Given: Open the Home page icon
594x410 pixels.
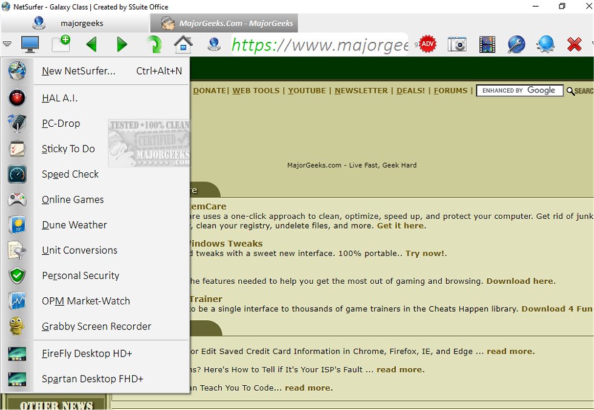Looking at the screenshot, I should tap(183, 44).
